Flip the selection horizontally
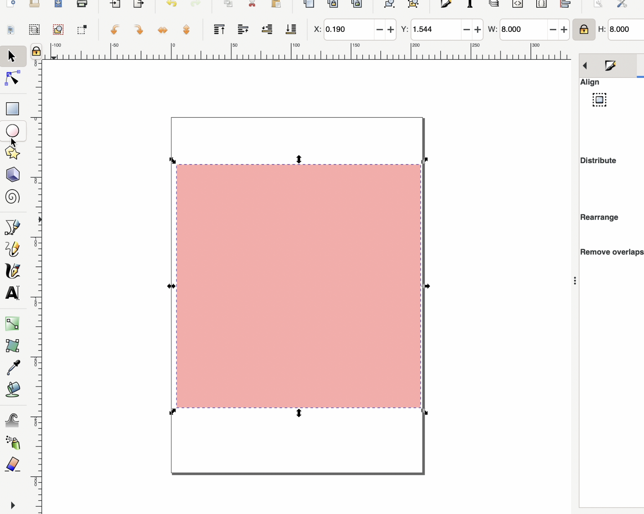The height and width of the screenshot is (514, 644). click(x=163, y=30)
